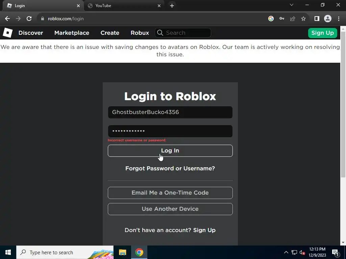
Task: Click the muted volume tray icon
Action: click(302, 252)
